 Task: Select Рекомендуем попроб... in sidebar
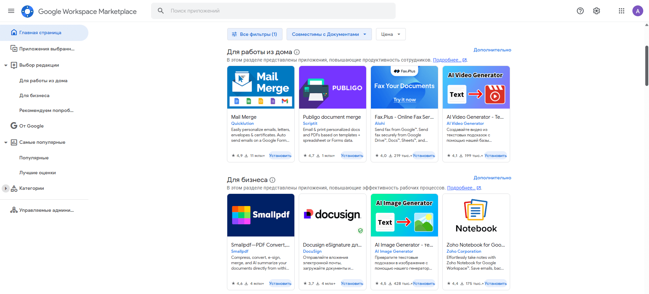coord(46,110)
